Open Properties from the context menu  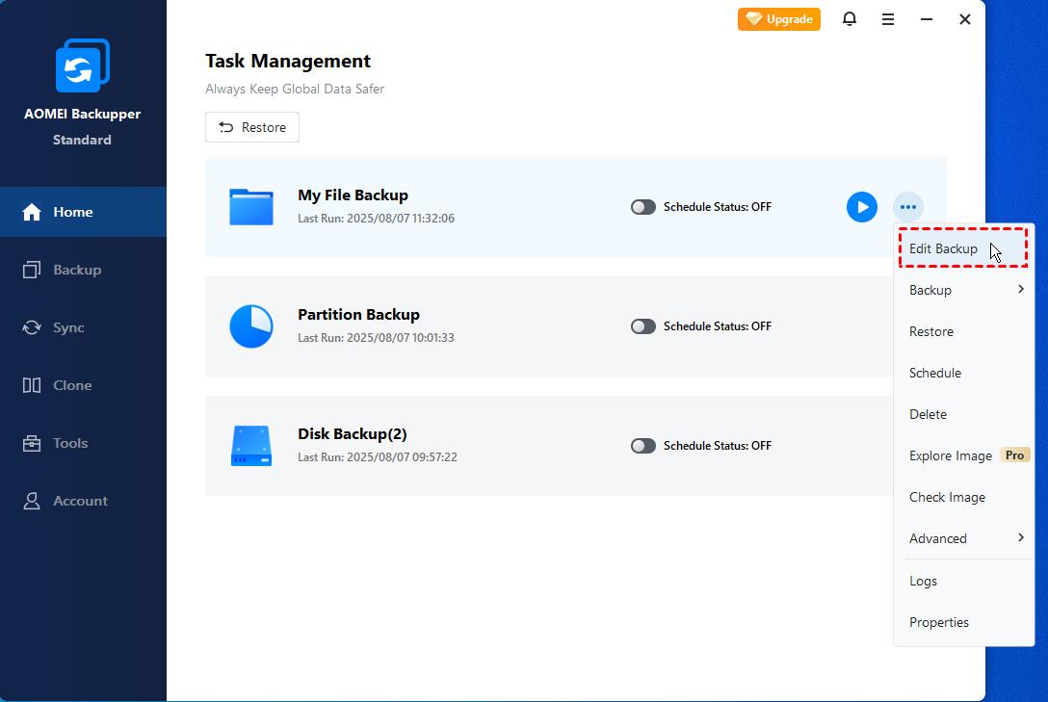coord(963,622)
